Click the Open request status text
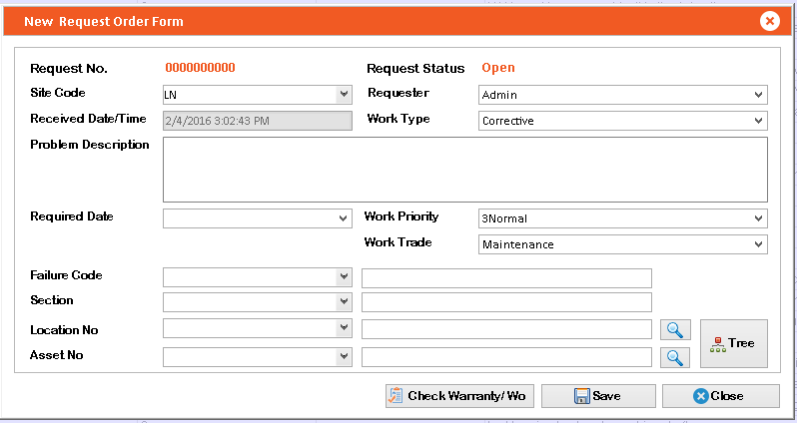 point(498,68)
